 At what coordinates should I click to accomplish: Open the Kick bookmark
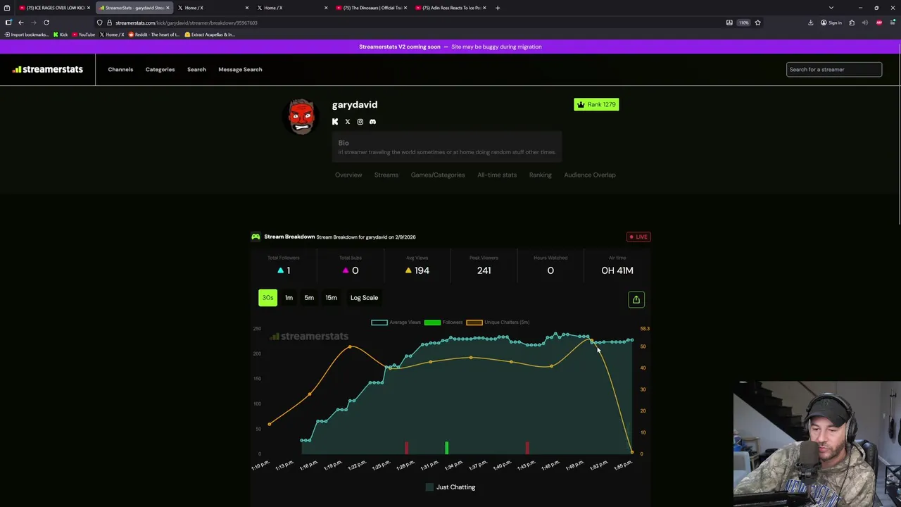click(61, 35)
